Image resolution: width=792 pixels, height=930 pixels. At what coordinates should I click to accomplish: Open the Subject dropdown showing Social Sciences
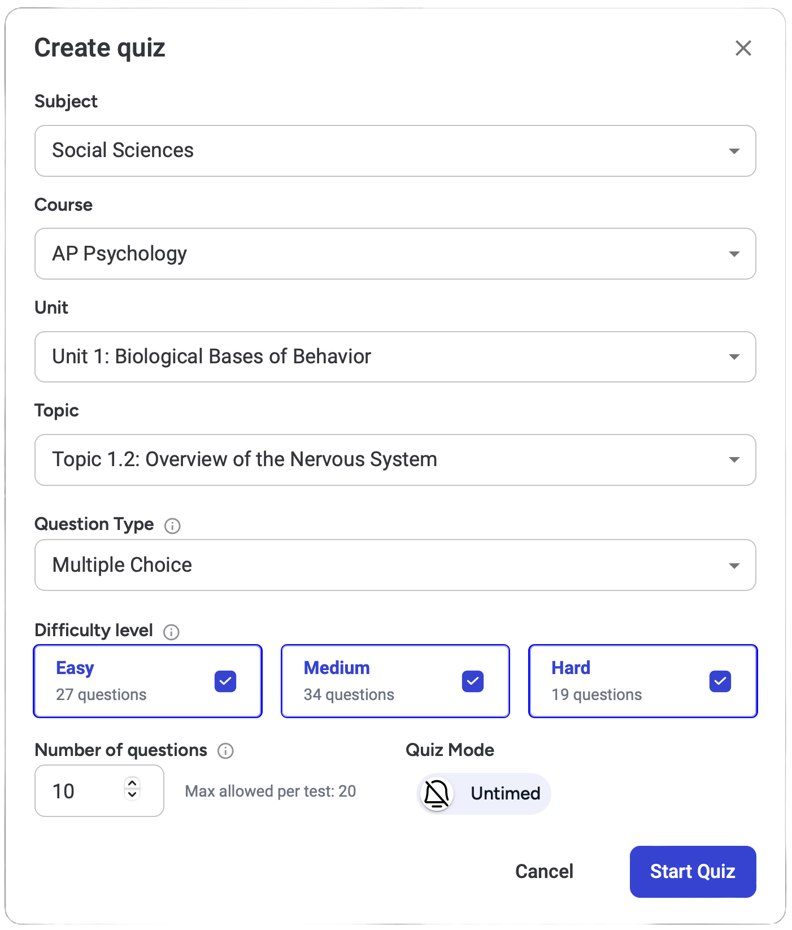tap(395, 151)
